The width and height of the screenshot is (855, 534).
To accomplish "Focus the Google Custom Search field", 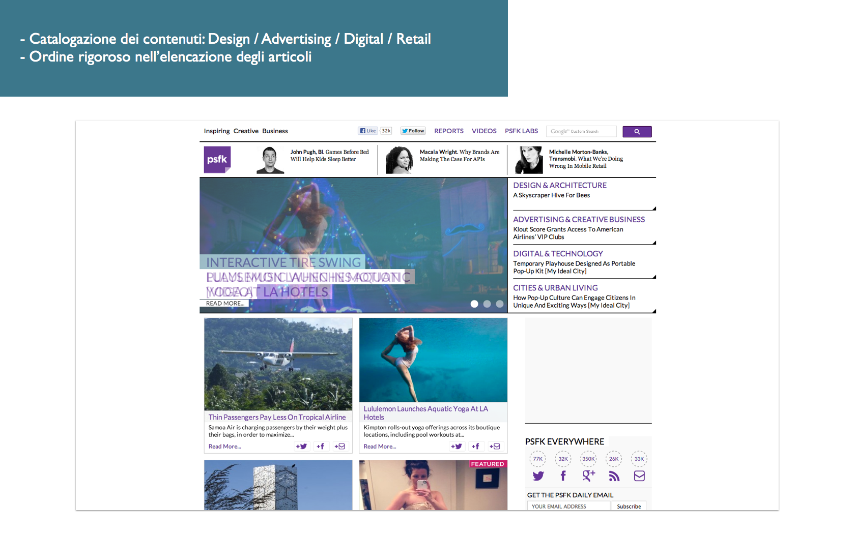I will click(x=581, y=132).
